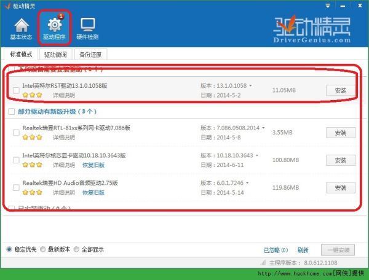
Task: Install the Intel RST driver with 安装
Action: pos(340,90)
